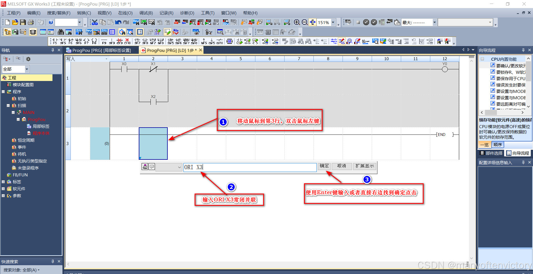Toggle the navigation pane display icon
This screenshot has width=533, height=274.
tap(8, 32)
